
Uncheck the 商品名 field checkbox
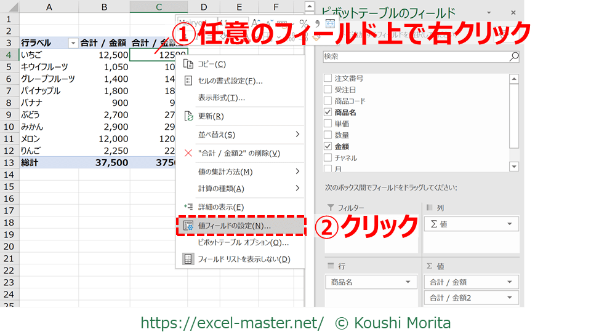pyautogui.click(x=328, y=113)
